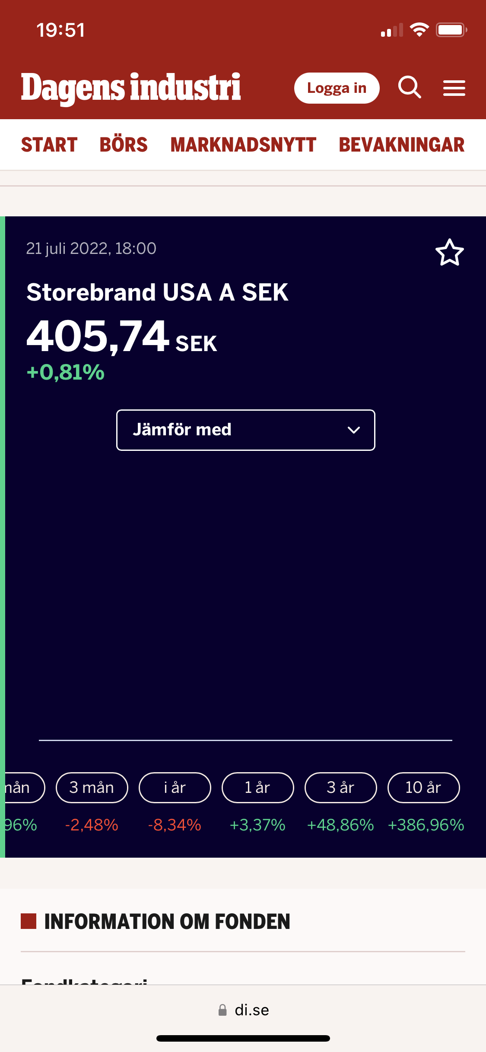Tap the lock icon beside di.se
Image resolution: width=486 pixels, height=1052 pixels.
(x=222, y=1010)
